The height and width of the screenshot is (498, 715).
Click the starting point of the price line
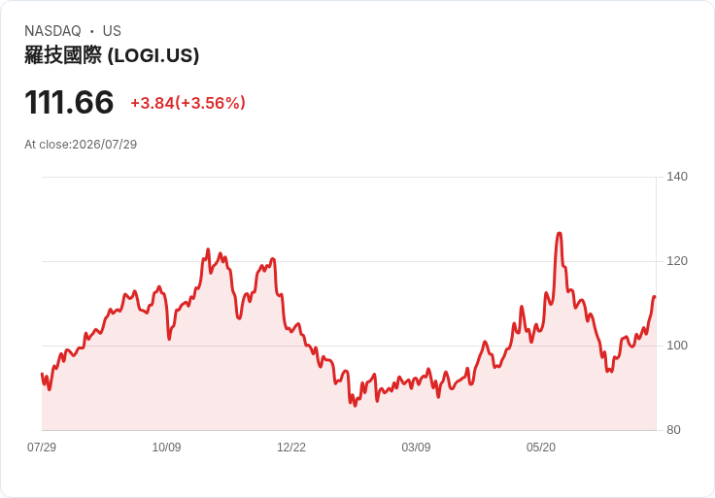42,374
